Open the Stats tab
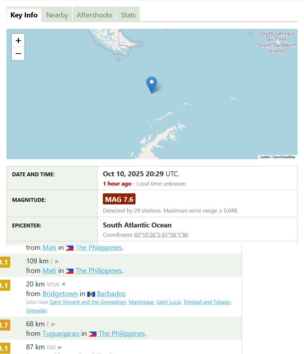This screenshot has width=304, height=354. tap(128, 15)
